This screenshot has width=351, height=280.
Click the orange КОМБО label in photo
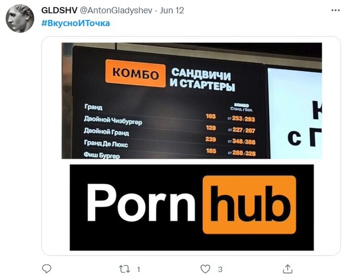click(x=135, y=73)
